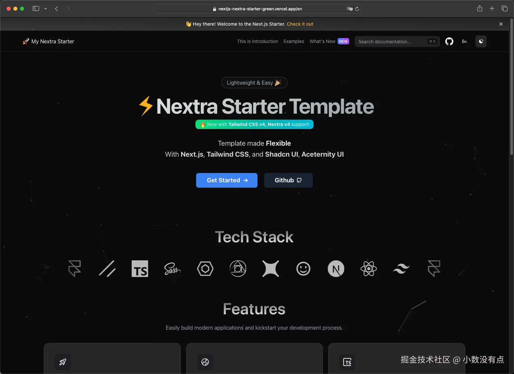Click the chart icon on the feature card
The width and height of the screenshot is (514, 374).
[205, 362]
